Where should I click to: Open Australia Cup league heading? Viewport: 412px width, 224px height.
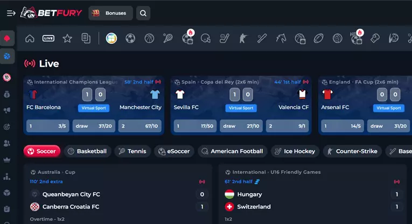(56, 172)
